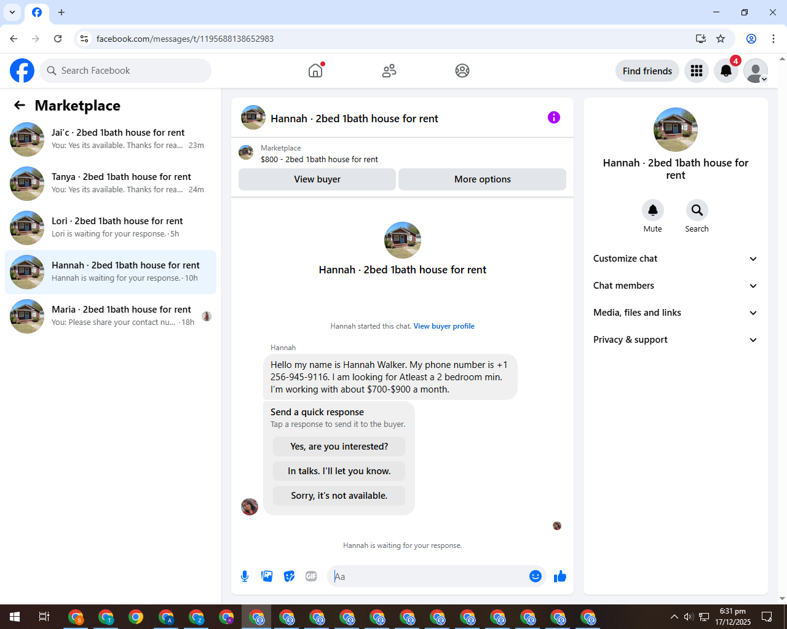Open the Menu grid icon
Image resolution: width=787 pixels, height=629 pixels.
click(x=697, y=71)
